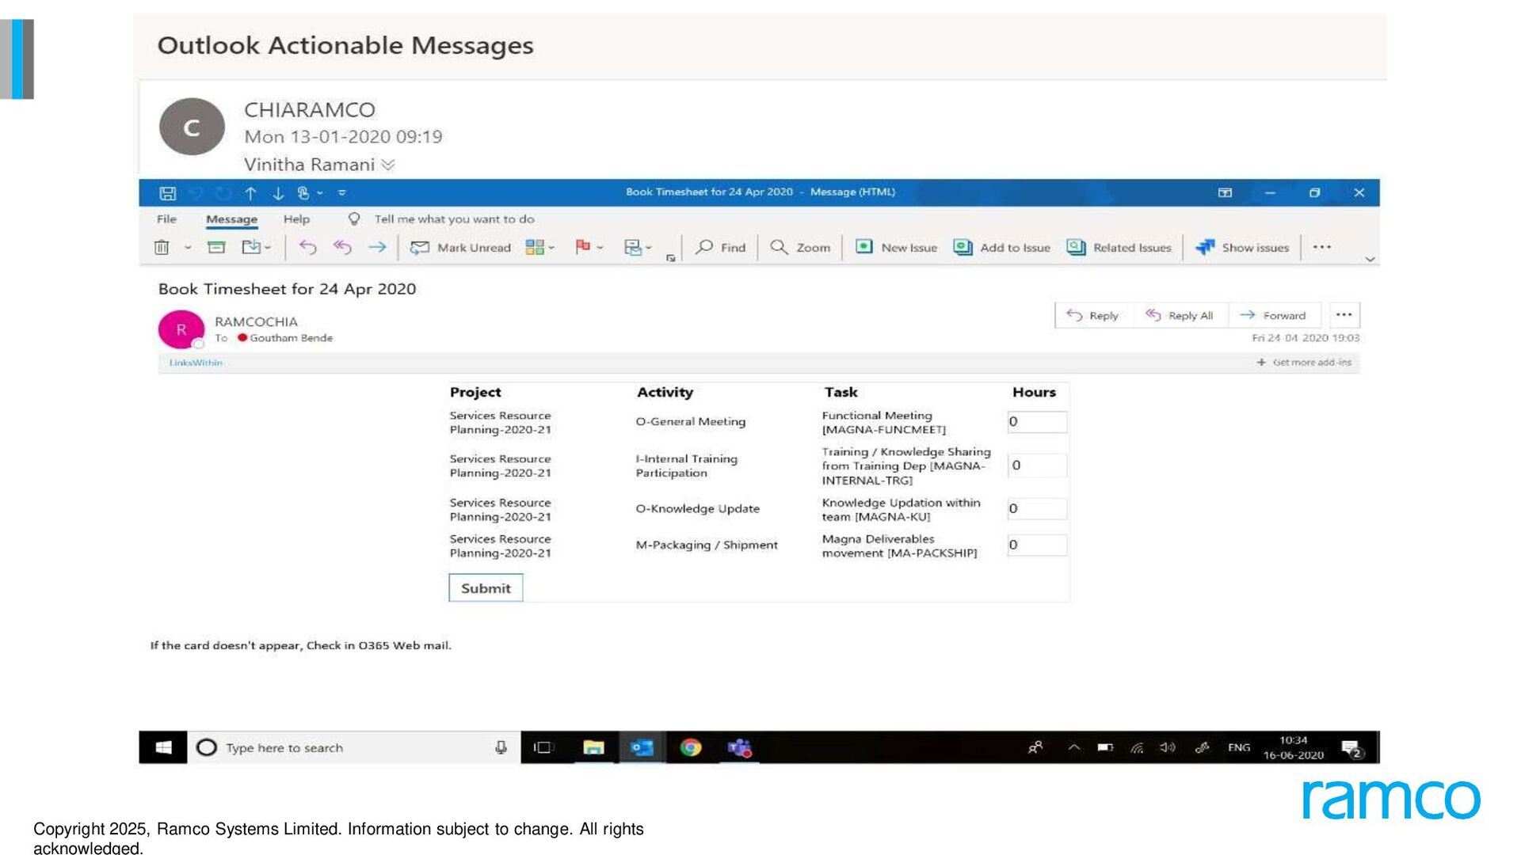1521x855 pixels.
Task: Go to previous item with up arrow
Action: tap(250, 193)
